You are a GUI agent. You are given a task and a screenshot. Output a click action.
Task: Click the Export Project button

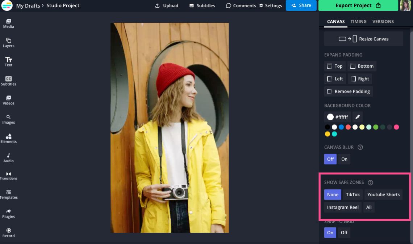[x=358, y=5]
